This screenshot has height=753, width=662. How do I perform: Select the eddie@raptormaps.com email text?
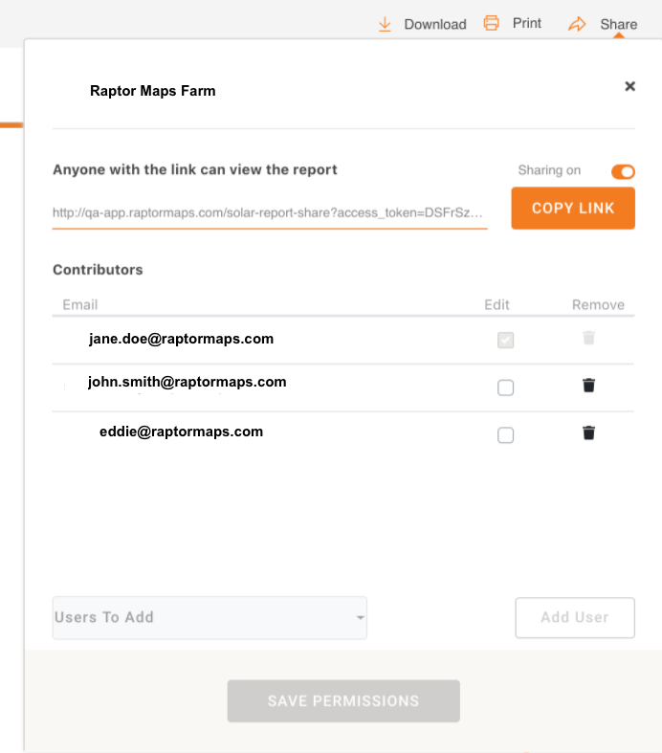[181, 432]
